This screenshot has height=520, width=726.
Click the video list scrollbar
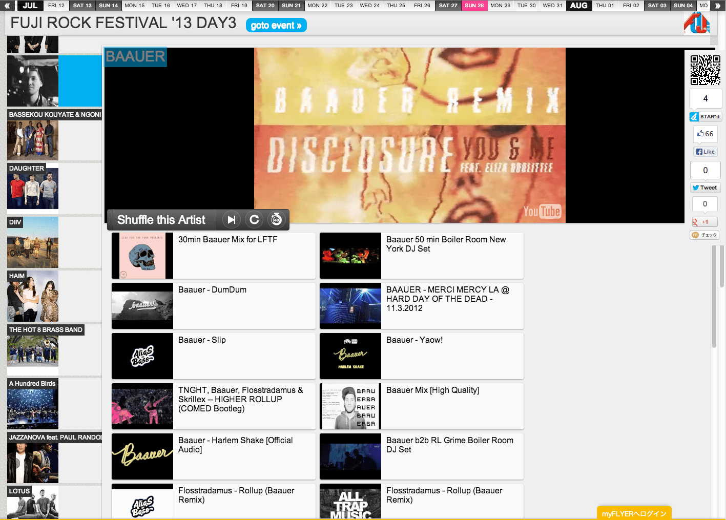click(x=714, y=297)
